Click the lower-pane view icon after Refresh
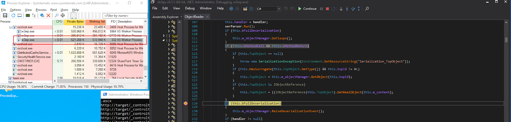This screenshot has width=511, height=122. click(x=19, y=15)
